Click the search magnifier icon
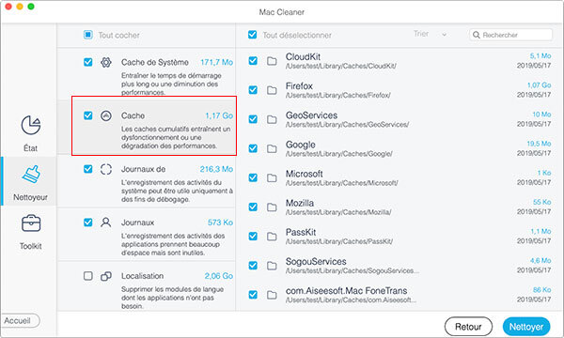 (477, 35)
